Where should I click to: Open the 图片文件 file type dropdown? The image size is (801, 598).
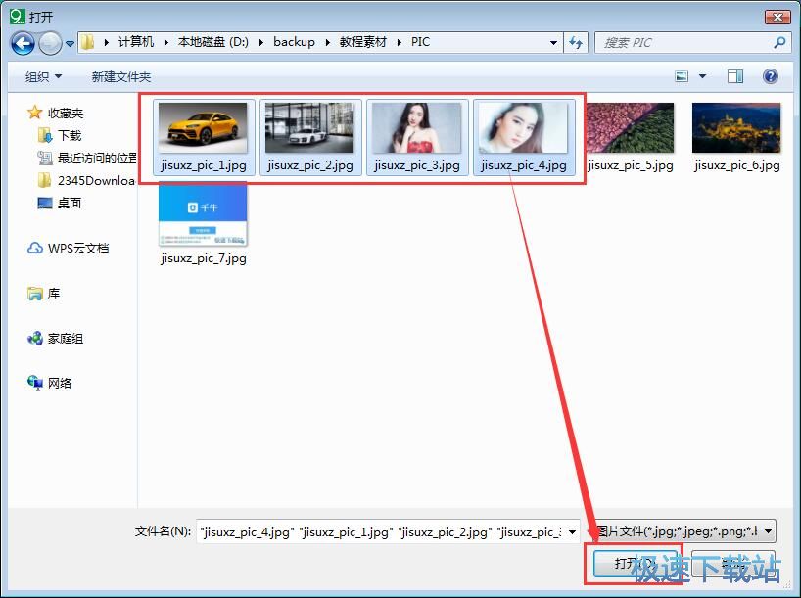[686, 531]
